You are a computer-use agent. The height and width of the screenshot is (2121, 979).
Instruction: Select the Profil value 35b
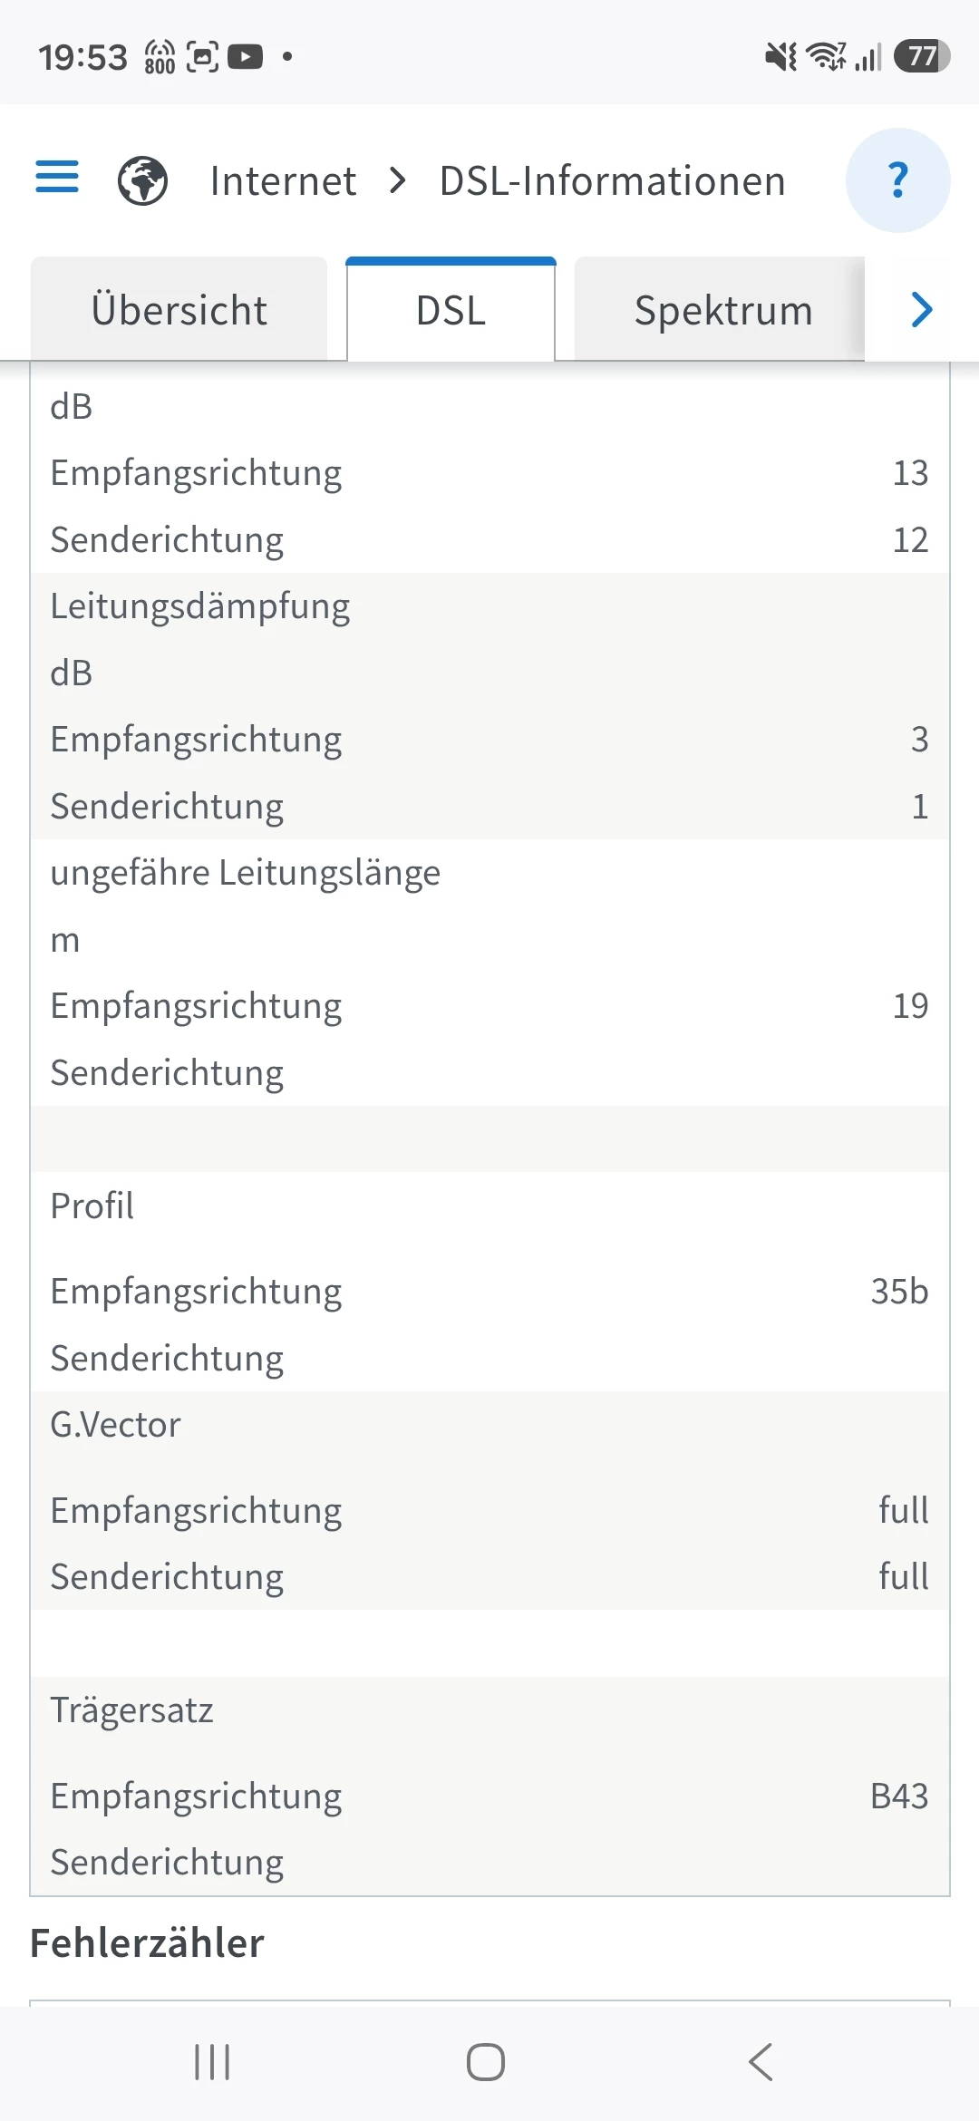coord(899,1291)
